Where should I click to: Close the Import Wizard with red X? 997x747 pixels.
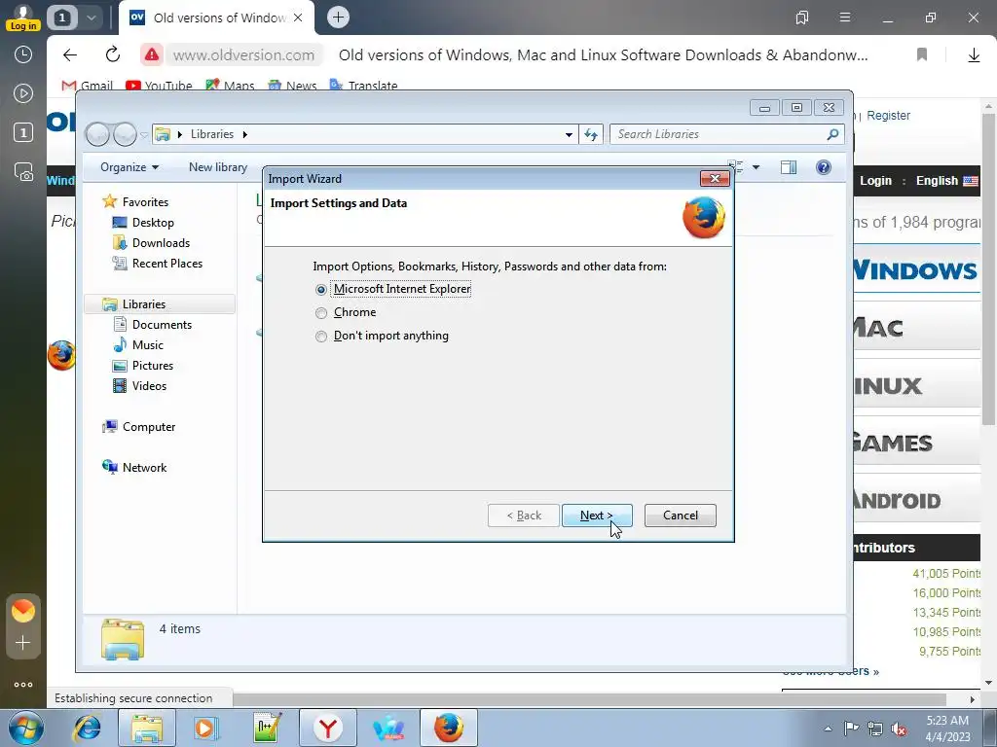tap(715, 179)
